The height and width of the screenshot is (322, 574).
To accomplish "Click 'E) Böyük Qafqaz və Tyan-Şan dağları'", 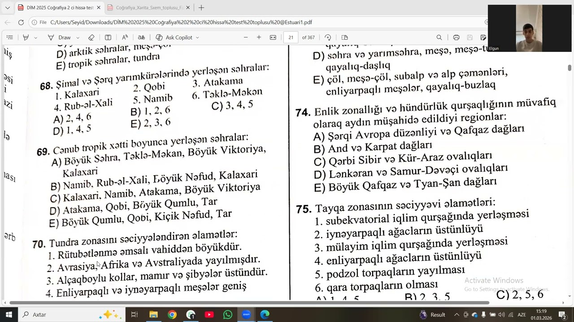I will pos(405,185).
